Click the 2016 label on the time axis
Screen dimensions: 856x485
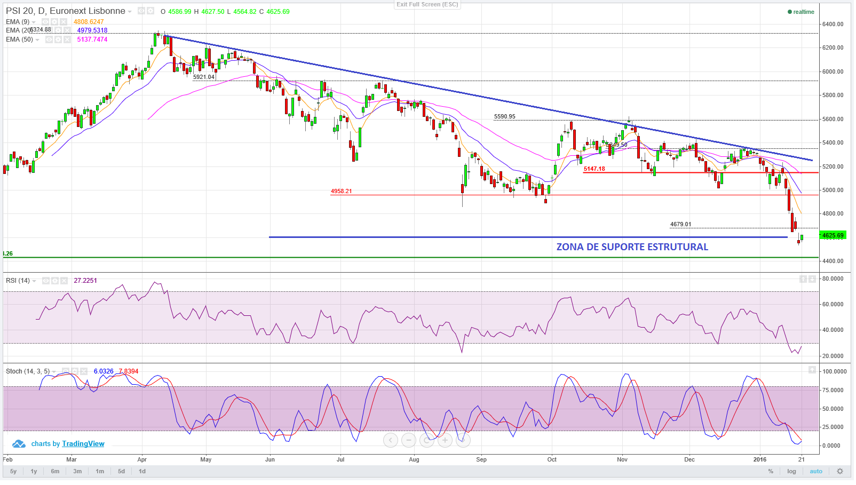pyautogui.click(x=759, y=459)
